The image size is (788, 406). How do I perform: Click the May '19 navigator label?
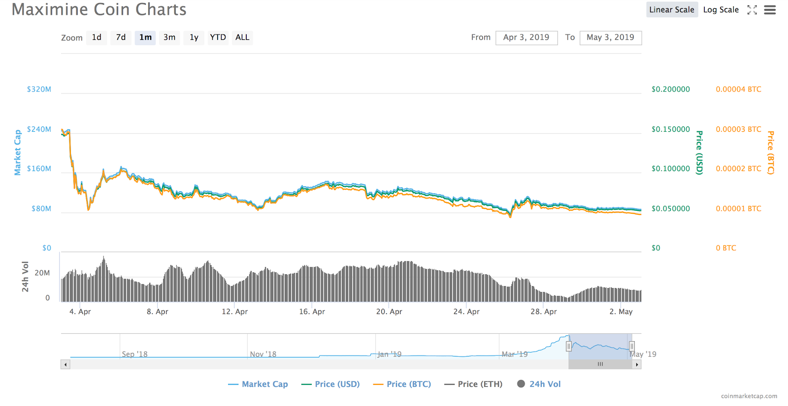(x=643, y=354)
